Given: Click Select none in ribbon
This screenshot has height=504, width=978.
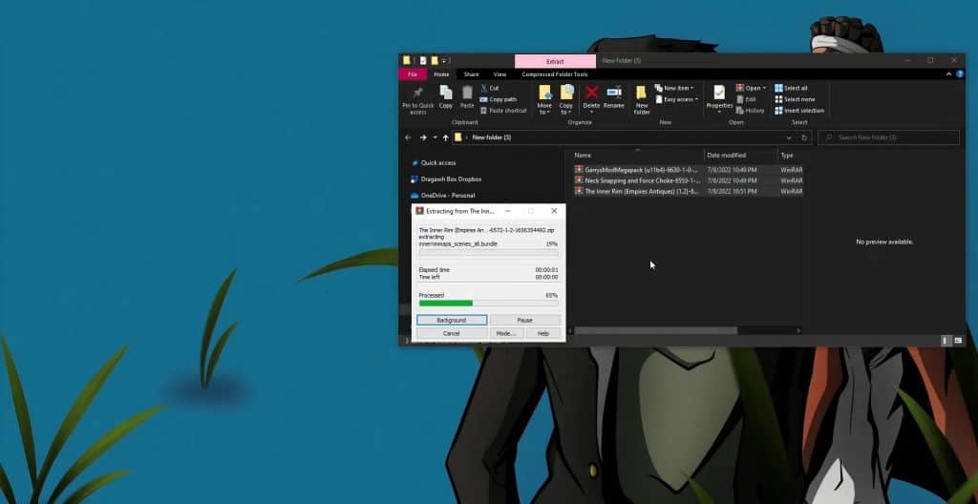Looking at the screenshot, I should (x=795, y=99).
